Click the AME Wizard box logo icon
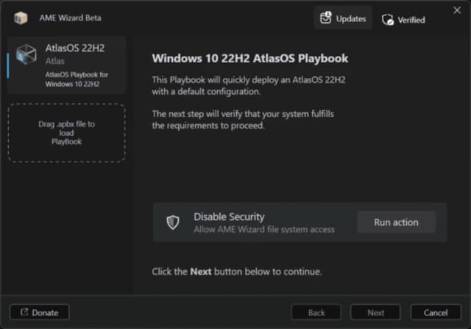The height and width of the screenshot is (329, 471). click(x=21, y=18)
